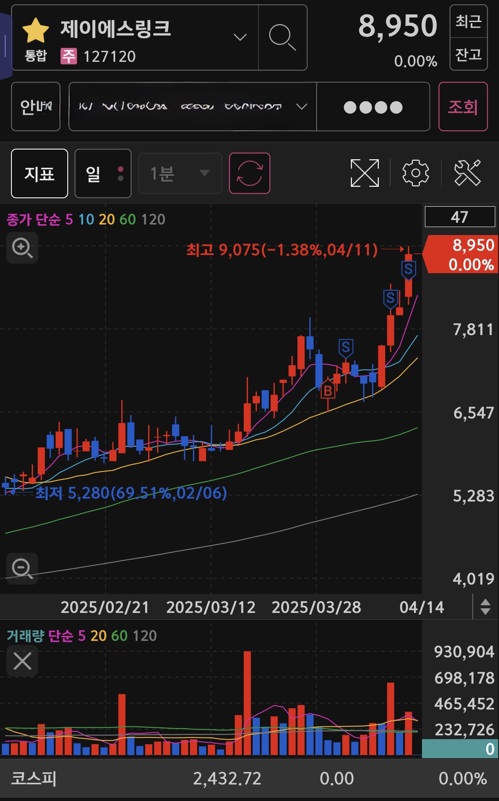
Task: Click the 조회 query button
Action: click(x=463, y=106)
